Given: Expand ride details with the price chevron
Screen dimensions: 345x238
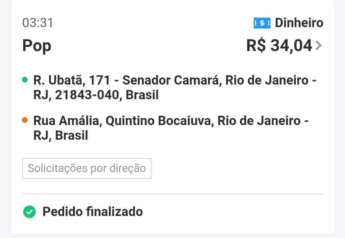Looking at the screenshot, I should coord(318,46).
